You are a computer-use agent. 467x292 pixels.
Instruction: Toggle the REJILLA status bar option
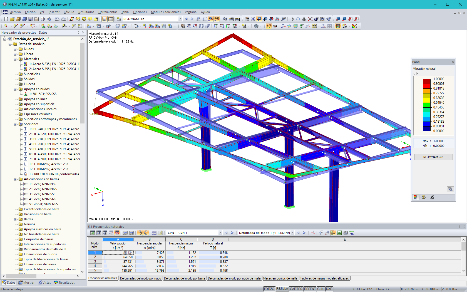coord(282,289)
